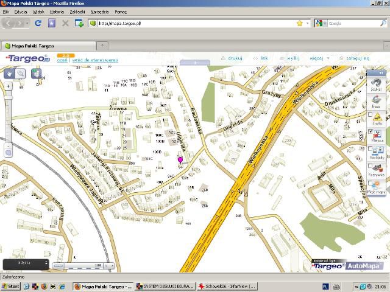Click the wyślij send link
Viewport: 390px width, 292px height.
tap(293, 58)
